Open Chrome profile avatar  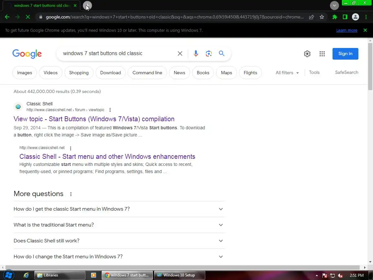tap(356, 17)
